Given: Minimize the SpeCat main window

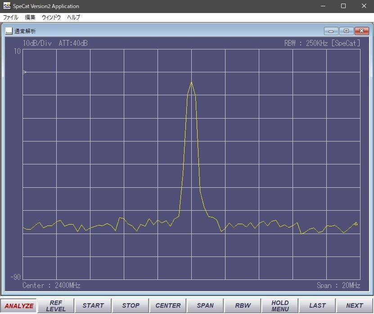Looking at the screenshot, I should [x=323, y=6].
